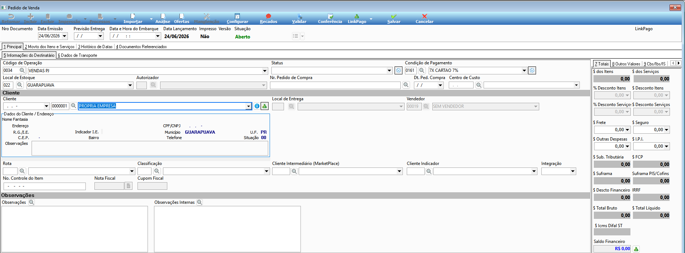This screenshot has width=685, height=253.
Task: Search Código de Operação with the magnifier
Action: coord(22,70)
